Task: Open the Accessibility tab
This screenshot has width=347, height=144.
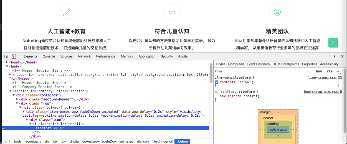Action: pyautogui.click(x=329, y=64)
